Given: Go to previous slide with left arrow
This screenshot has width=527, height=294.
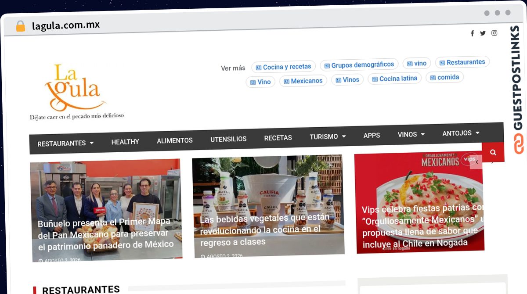Looking at the screenshot, I should [476, 162].
